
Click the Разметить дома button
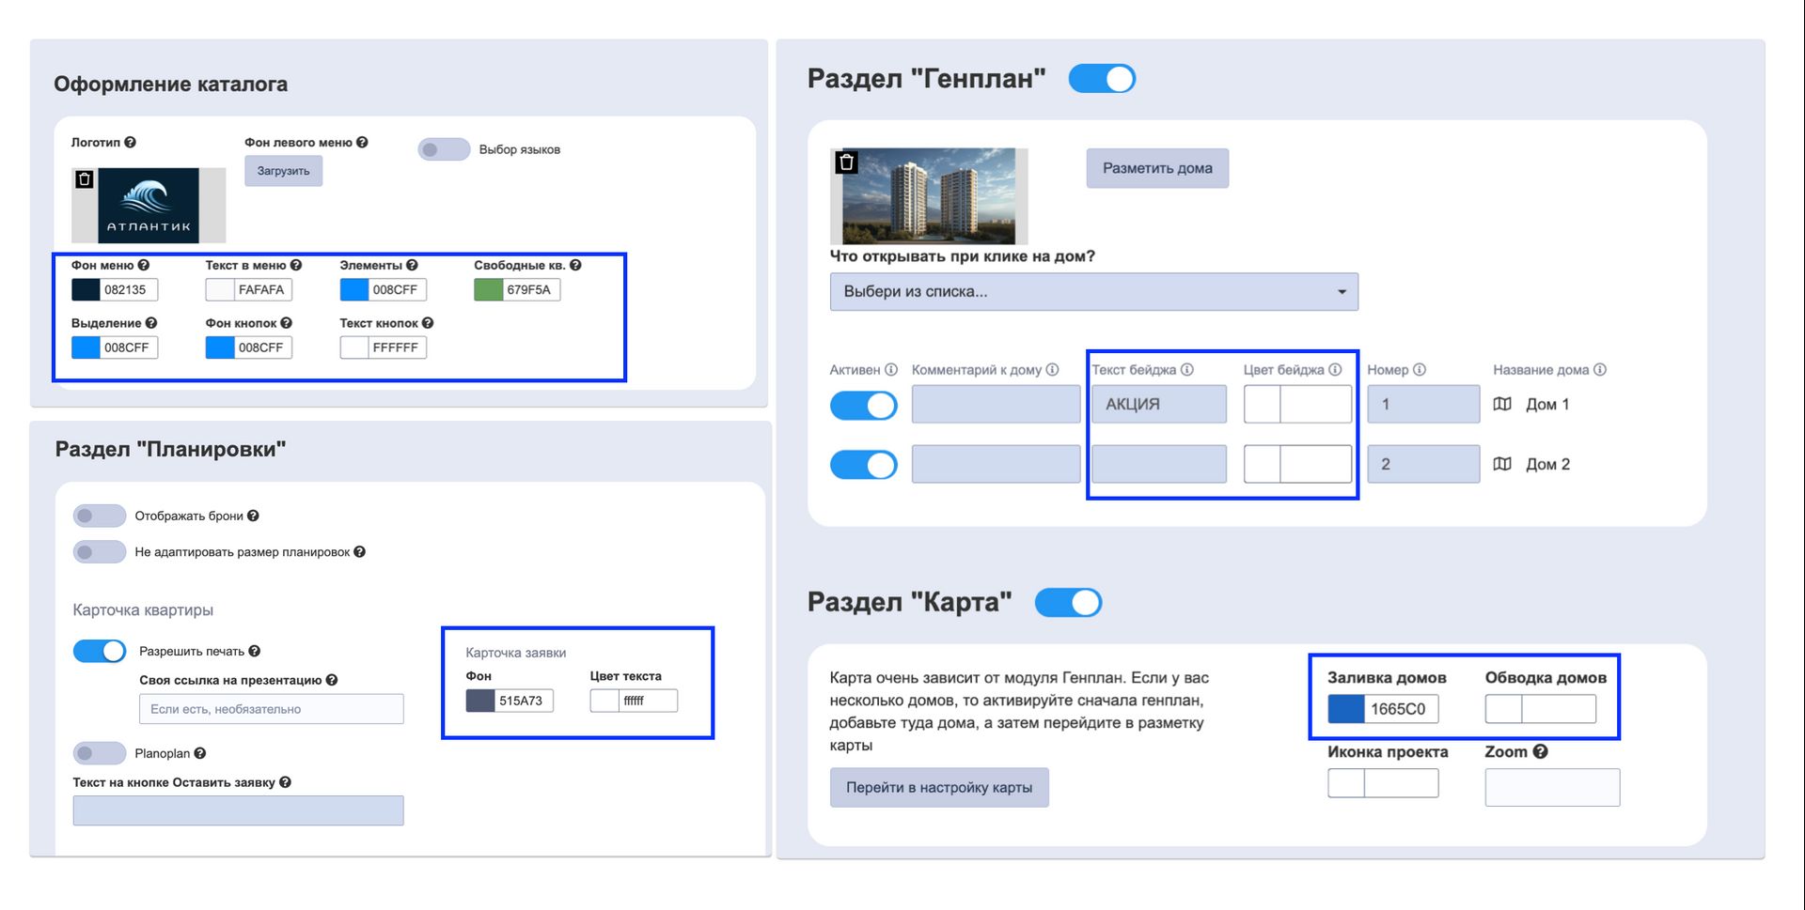(x=1157, y=168)
